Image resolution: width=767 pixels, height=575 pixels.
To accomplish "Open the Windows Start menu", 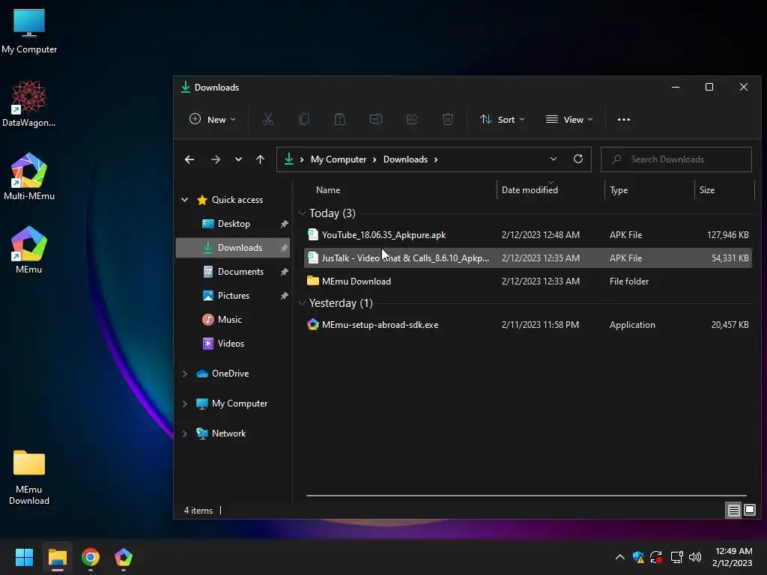I will (x=24, y=557).
